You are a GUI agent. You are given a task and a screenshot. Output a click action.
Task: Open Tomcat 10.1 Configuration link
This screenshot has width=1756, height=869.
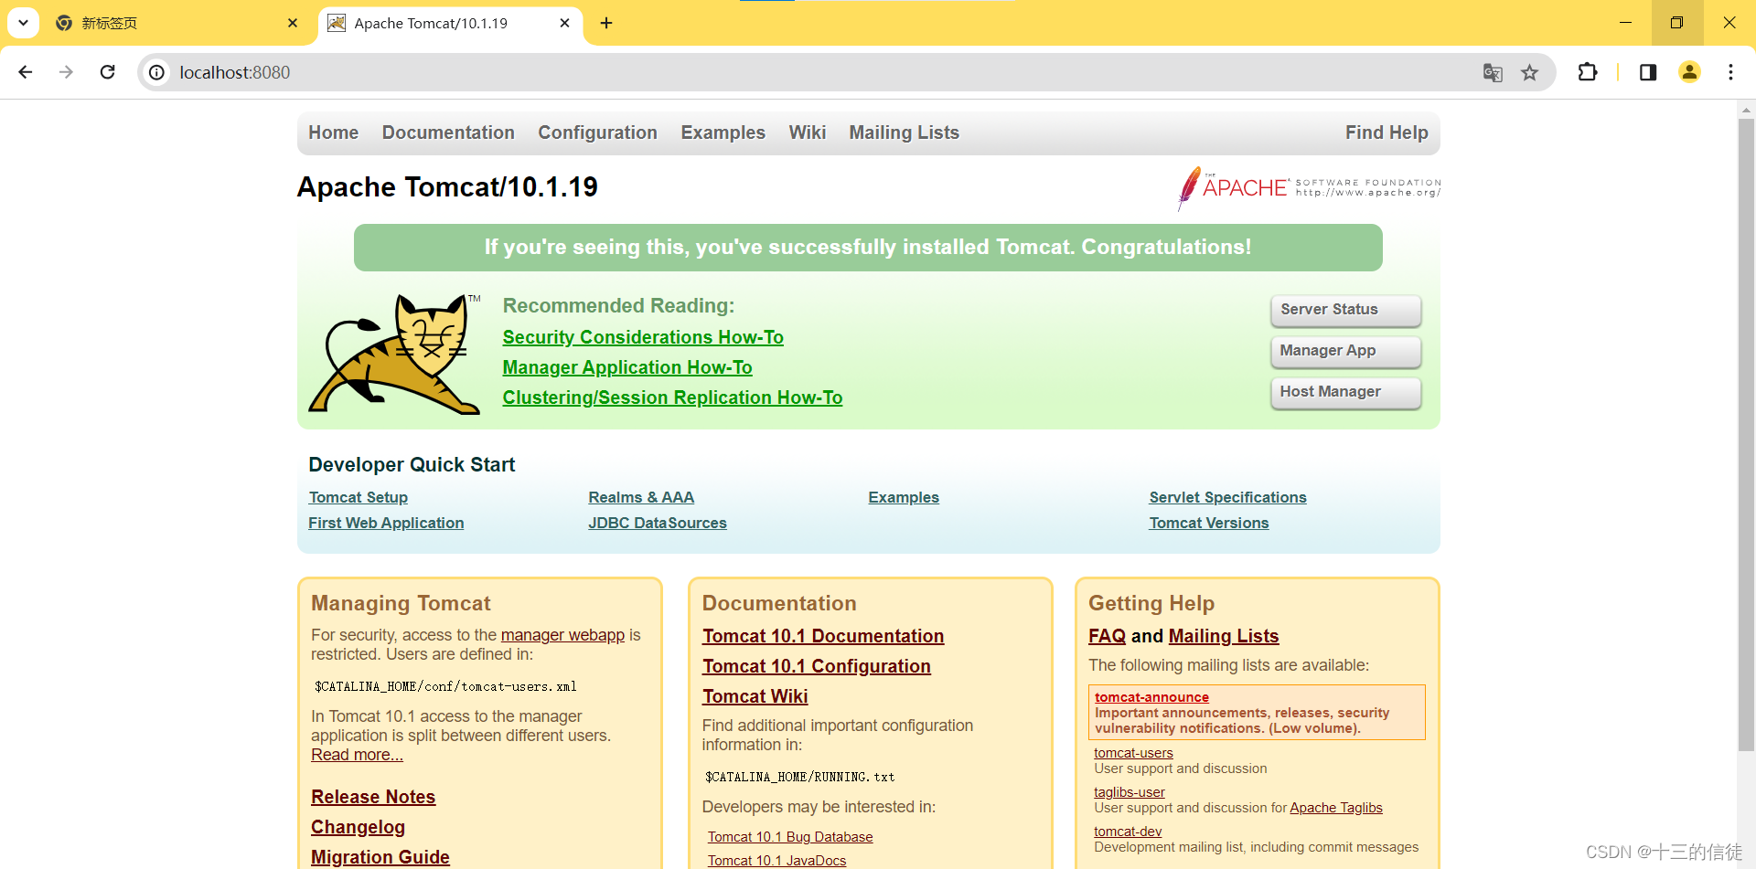(817, 666)
